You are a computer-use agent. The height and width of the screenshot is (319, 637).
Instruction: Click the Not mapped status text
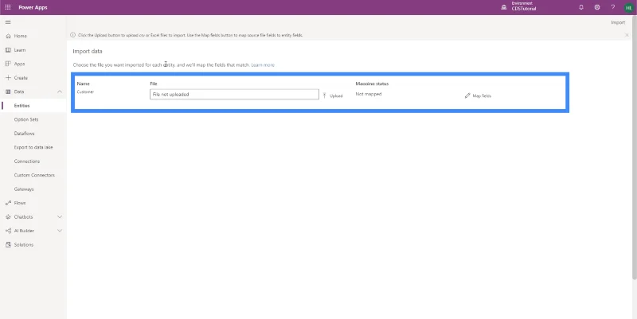[x=369, y=94]
